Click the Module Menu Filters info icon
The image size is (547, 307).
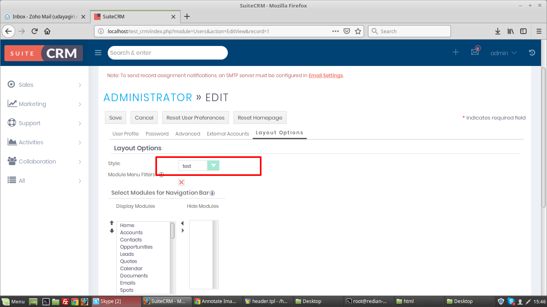pyautogui.click(x=161, y=175)
